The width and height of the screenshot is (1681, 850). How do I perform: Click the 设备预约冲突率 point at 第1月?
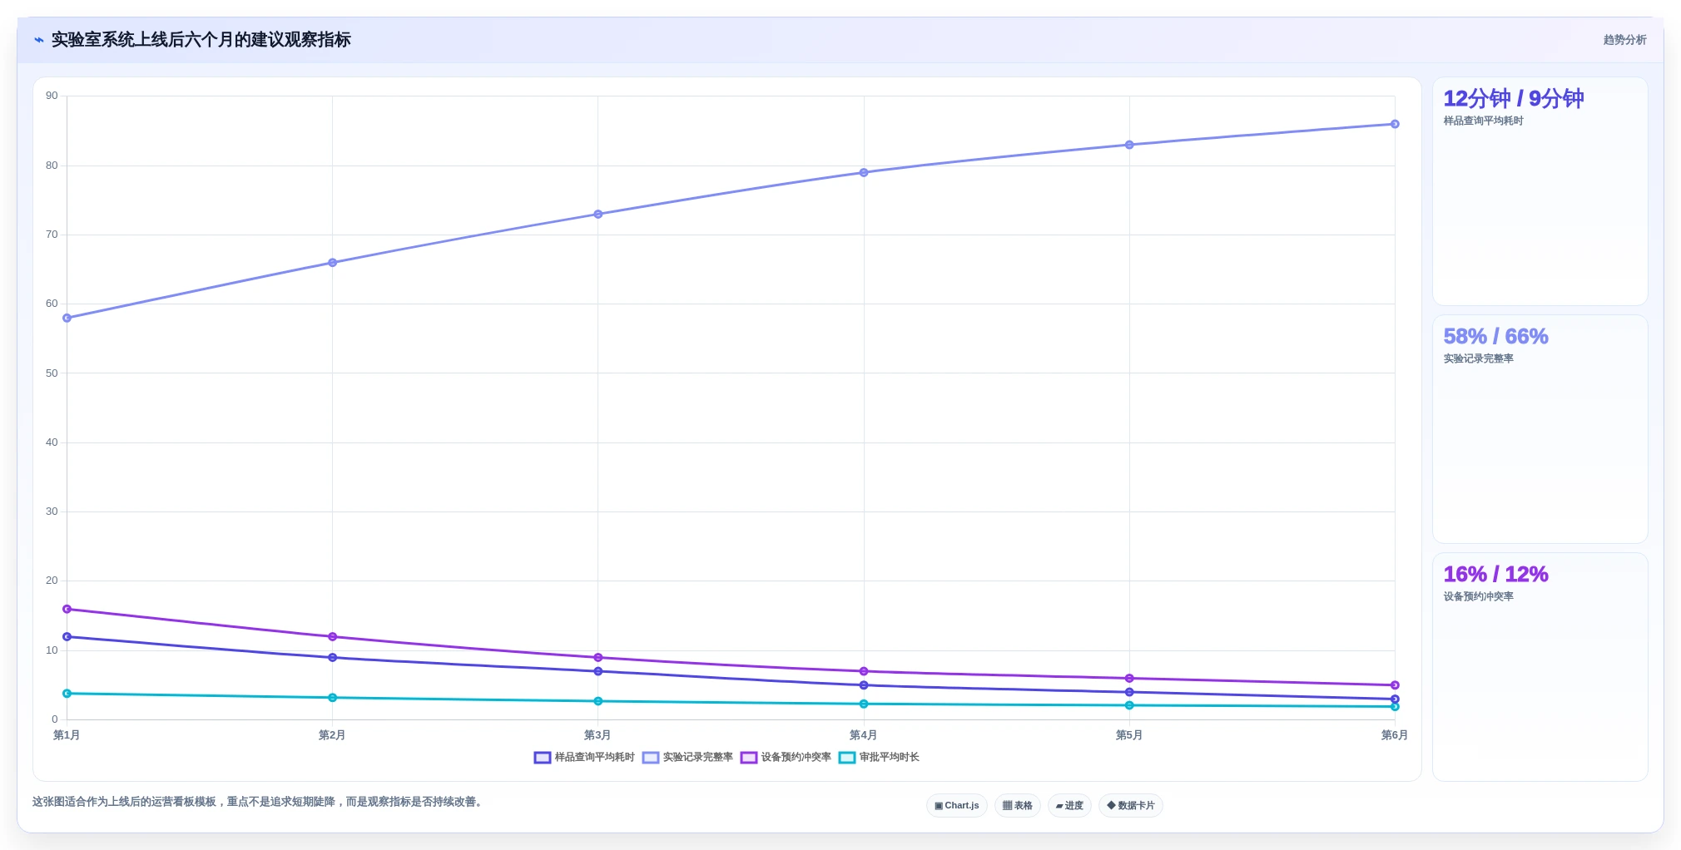[x=67, y=609]
